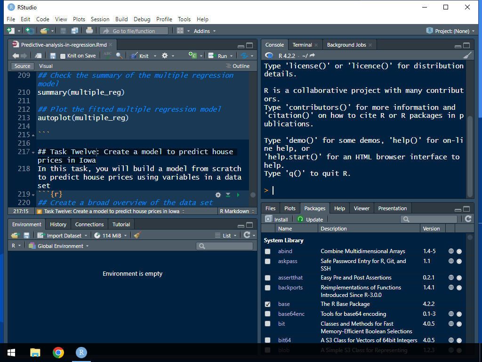This screenshot has width=482, height=362.
Task: Click the find/replace magnifier icon
Action: [119, 56]
